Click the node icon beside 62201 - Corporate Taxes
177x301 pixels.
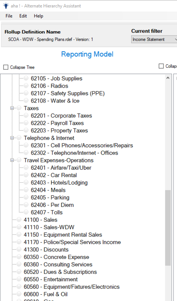pyautogui.click(x=26, y=115)
